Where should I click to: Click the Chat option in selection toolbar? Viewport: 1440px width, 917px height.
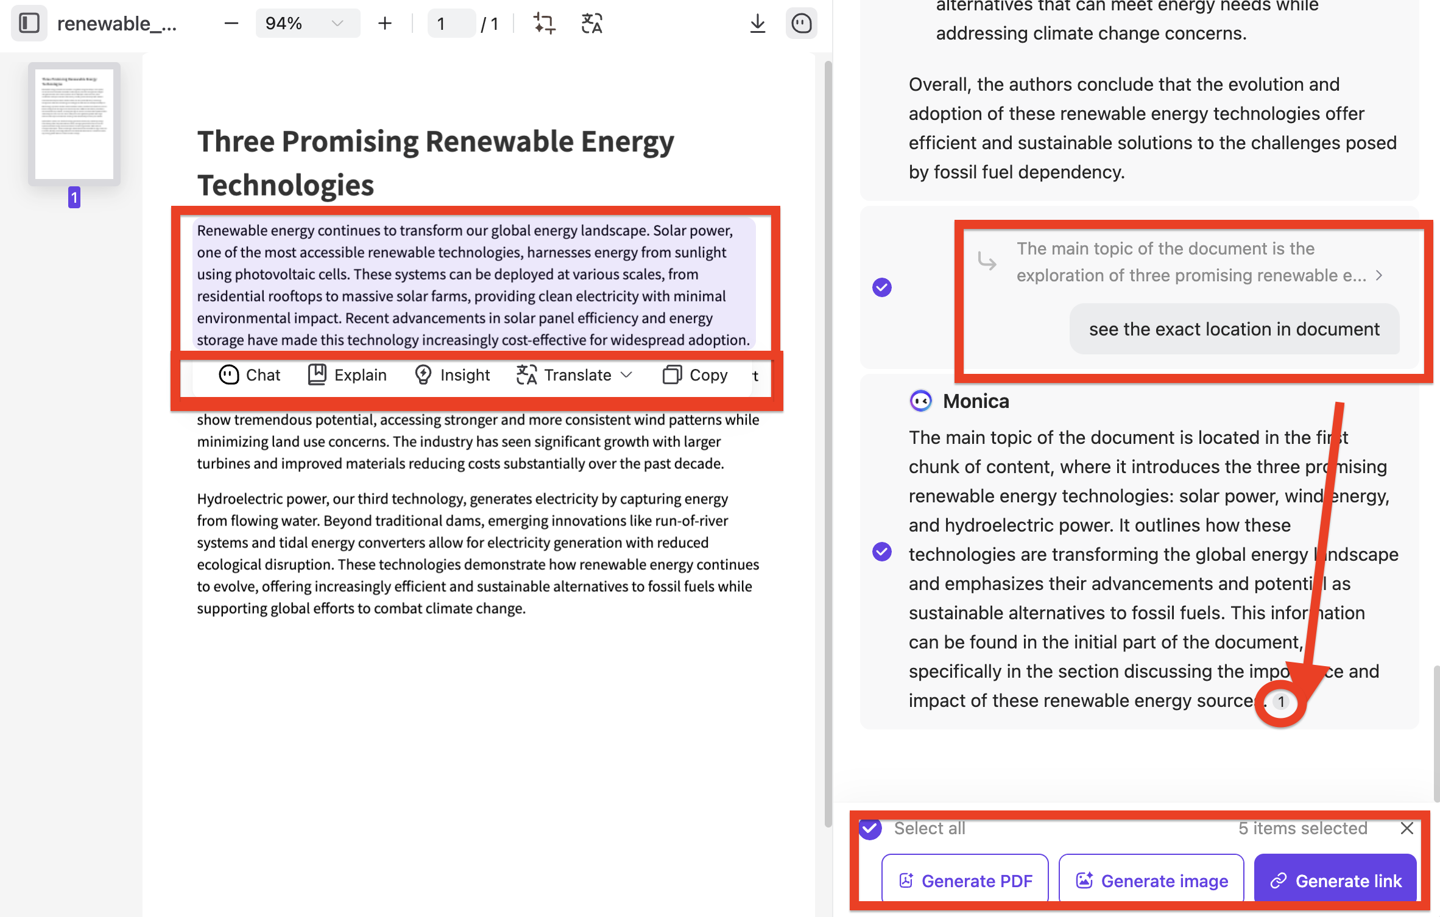249,375
